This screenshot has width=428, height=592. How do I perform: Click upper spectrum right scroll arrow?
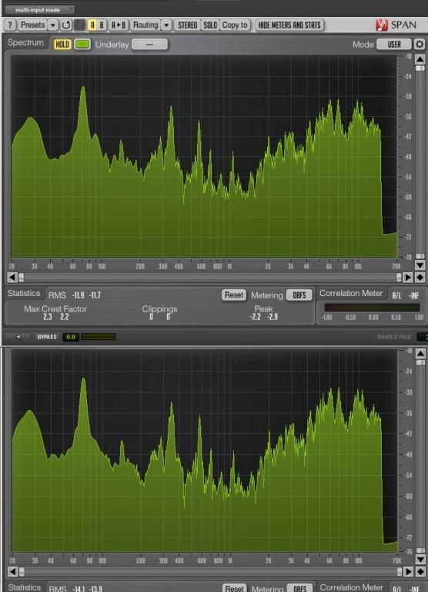tap(408, 277)
